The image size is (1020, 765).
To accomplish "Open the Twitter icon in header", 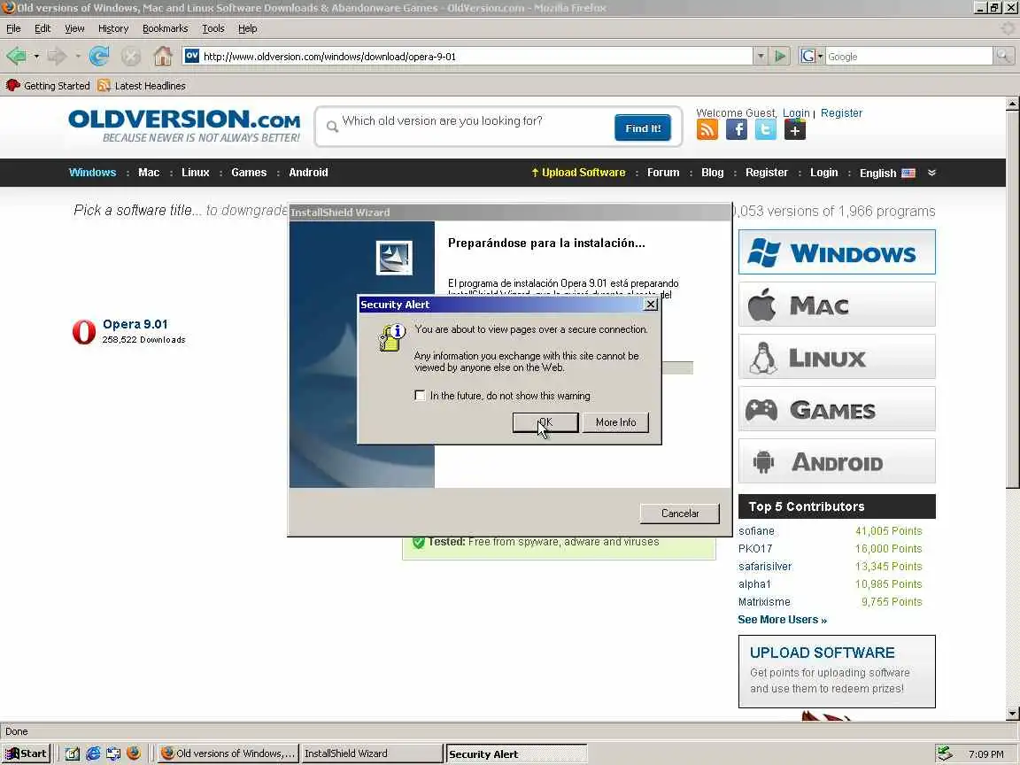I will click(x=766, y=129).
